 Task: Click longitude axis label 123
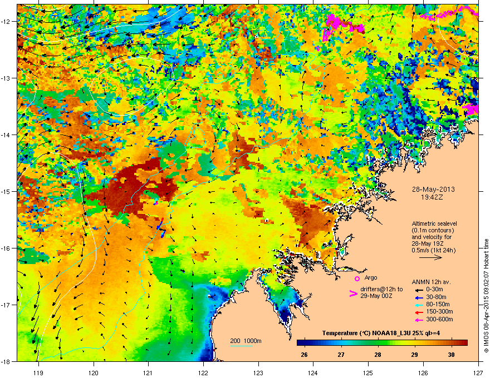tap(258, 372)
